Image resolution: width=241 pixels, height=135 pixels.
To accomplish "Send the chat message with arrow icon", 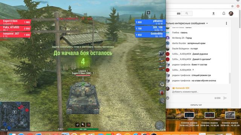I will coord(225,98).
